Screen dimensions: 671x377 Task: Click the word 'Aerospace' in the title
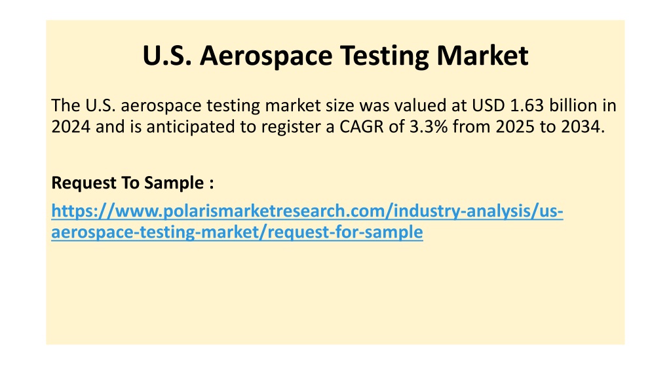pos(266,56)
